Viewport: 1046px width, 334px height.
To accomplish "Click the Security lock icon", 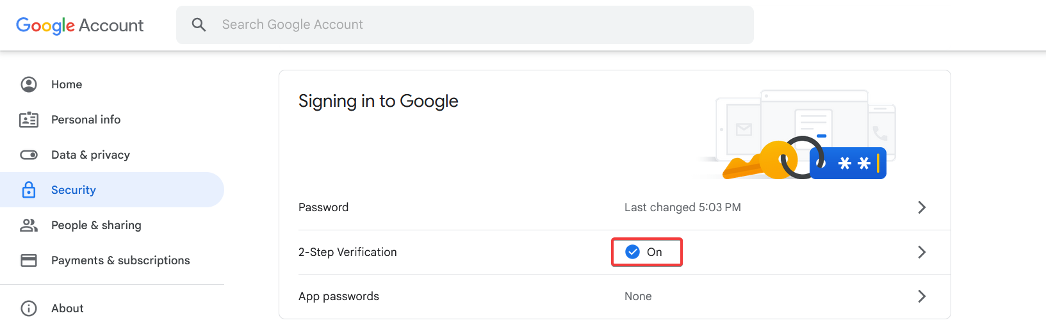I will 29,190.
